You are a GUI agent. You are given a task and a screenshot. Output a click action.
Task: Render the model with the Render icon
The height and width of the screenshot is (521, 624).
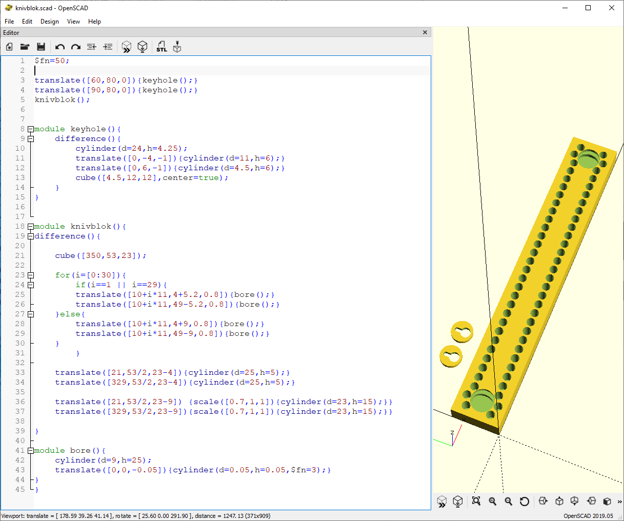(x=143, y=47)
